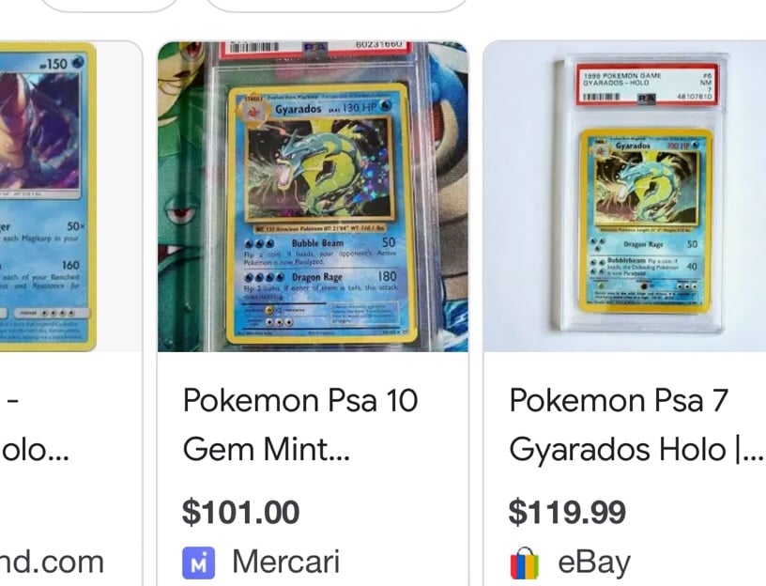Click the colorful eBay shopping bag icon
This screenshot has width=766, height=586.
click(x=524, y=563)
